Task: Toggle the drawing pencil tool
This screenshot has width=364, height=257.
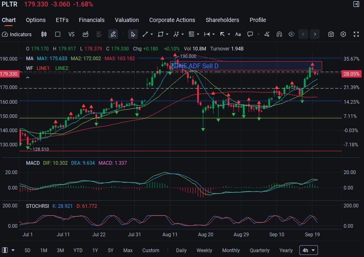Action: point(113,34)
